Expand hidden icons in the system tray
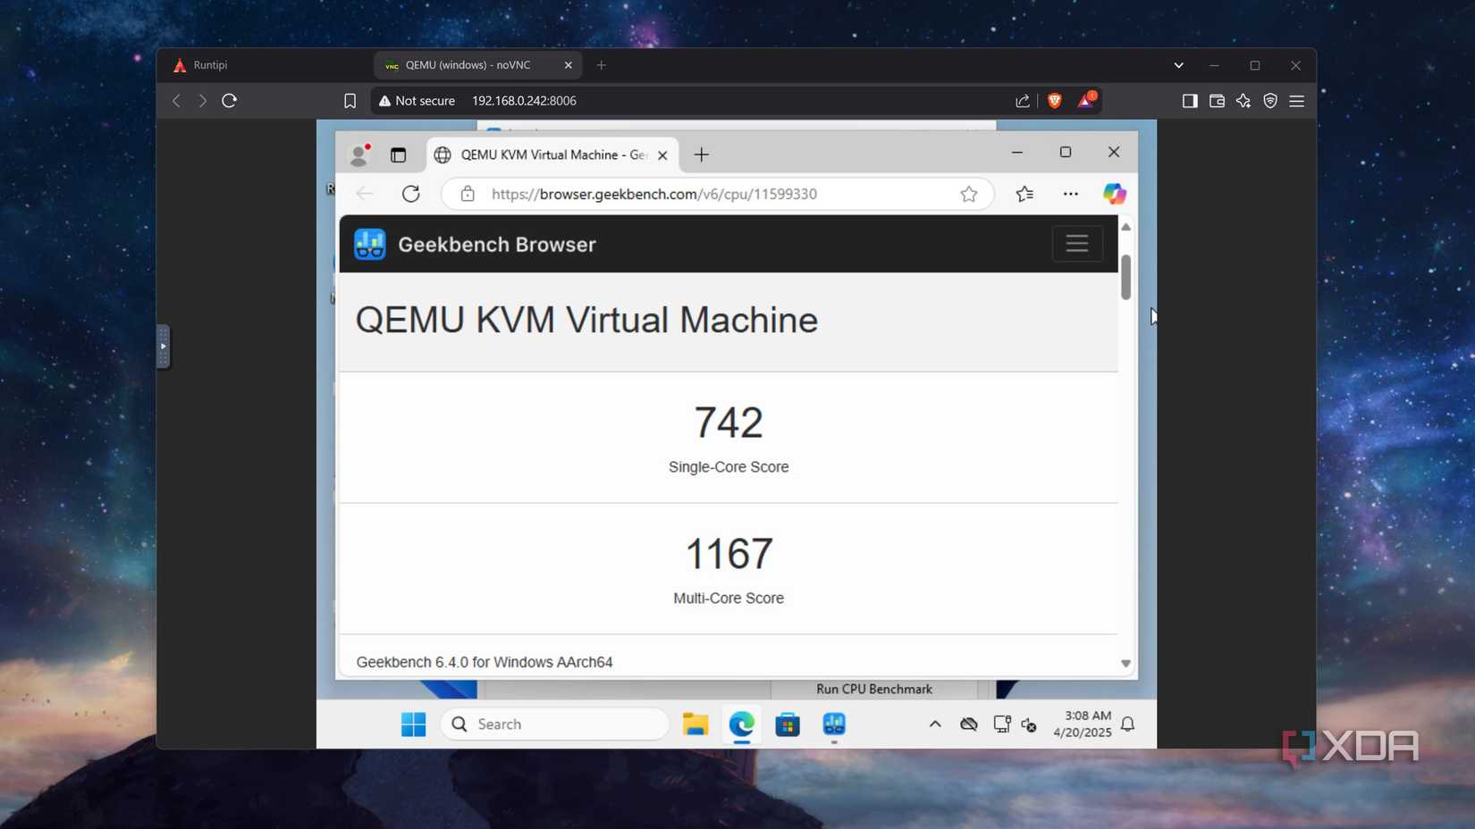The width and height of the screenshot is (1475, 829). (934, 724)
